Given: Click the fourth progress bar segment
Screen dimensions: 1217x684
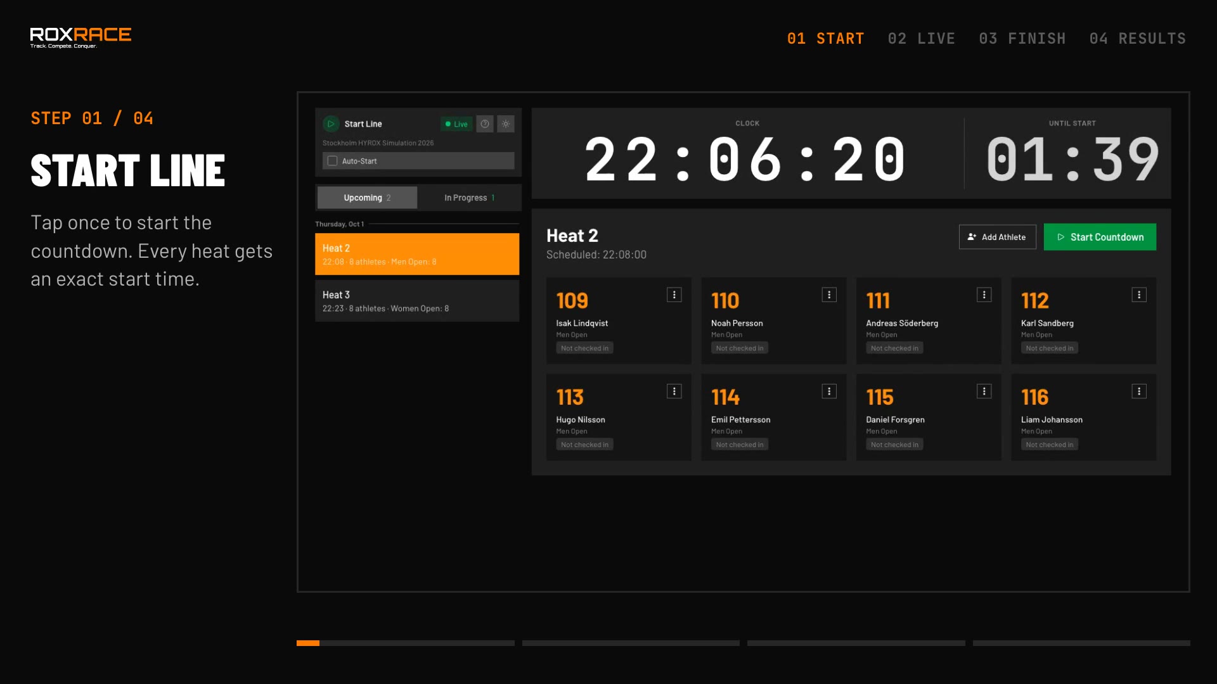Looking at the screenshot, I should 1081,643.
